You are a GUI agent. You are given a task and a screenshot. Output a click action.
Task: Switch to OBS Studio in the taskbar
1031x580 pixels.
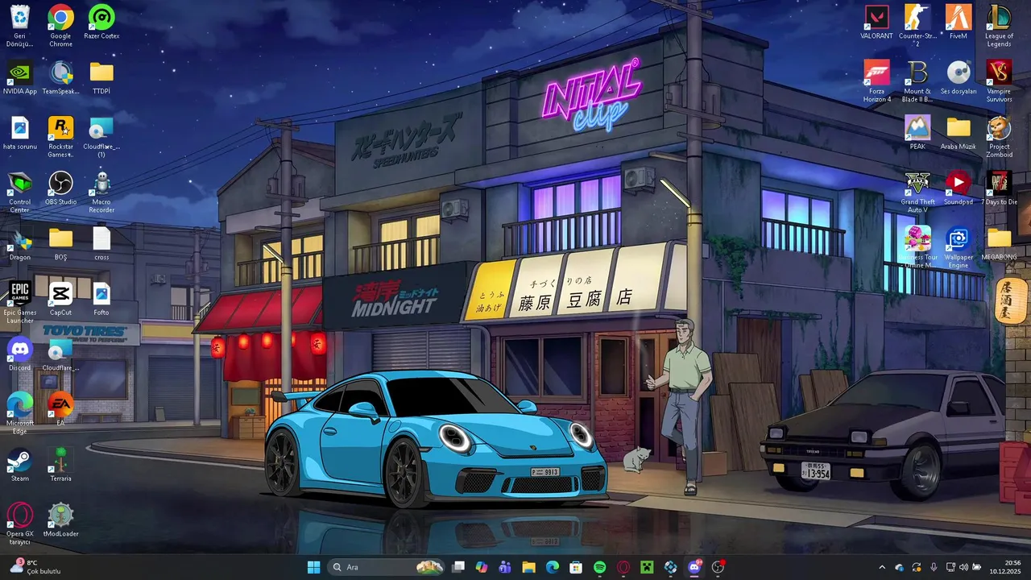click(x=718, y=567)
